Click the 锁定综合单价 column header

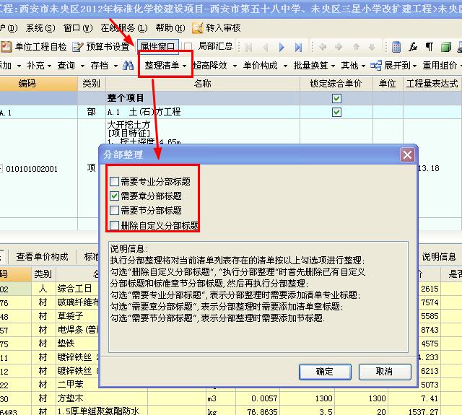point(336,84)
